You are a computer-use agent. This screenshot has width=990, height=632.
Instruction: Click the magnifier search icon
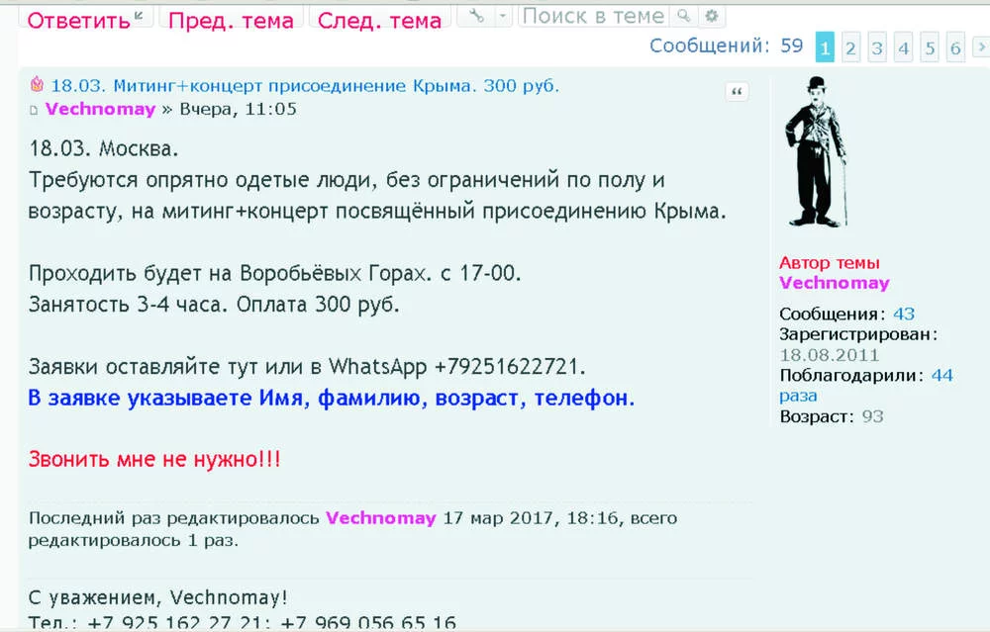click(x=684, y=16)
